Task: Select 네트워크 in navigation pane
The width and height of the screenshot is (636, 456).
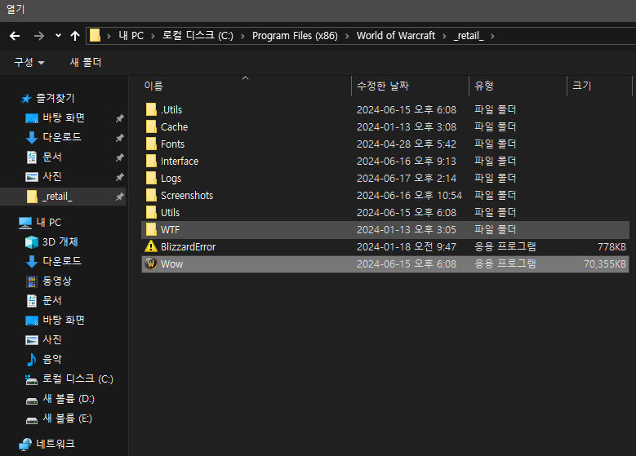Action: [x=47, y=444]
